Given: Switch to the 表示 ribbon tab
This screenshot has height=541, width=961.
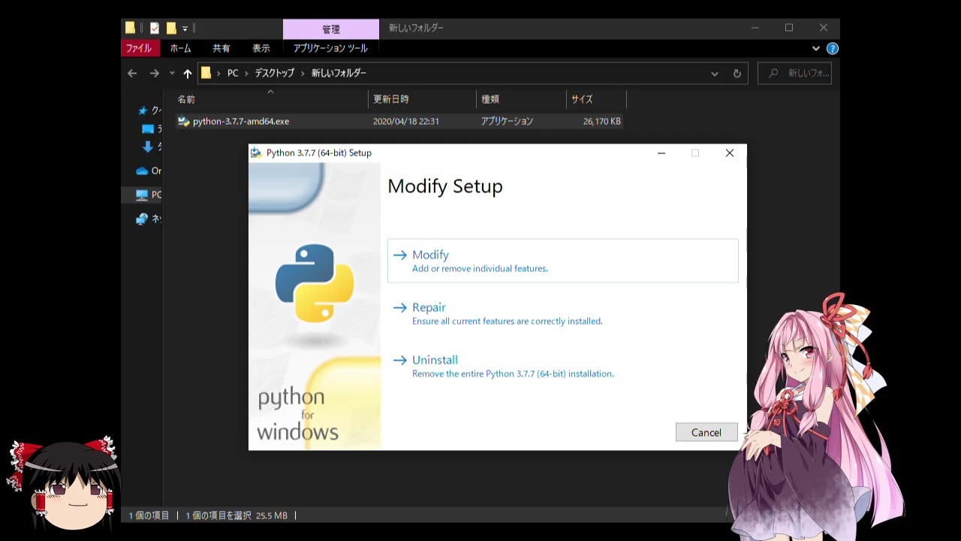Looking at the screenshot, I should click(x=261, y=48).
